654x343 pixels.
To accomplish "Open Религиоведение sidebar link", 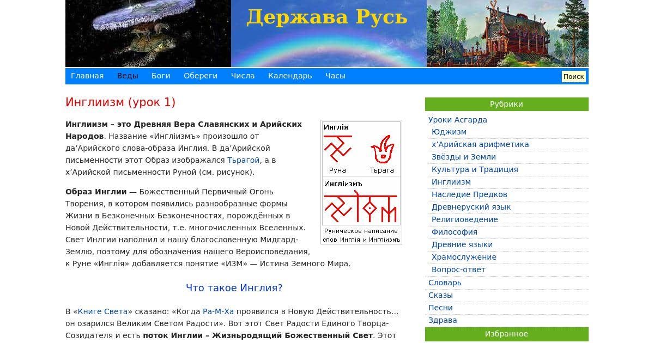I will click(465, 219).
